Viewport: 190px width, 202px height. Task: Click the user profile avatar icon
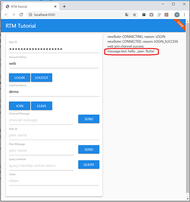coord(177,15)
